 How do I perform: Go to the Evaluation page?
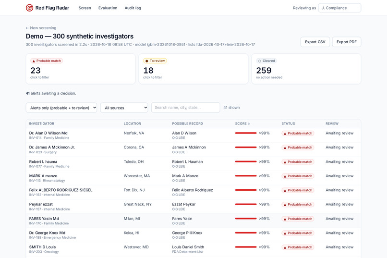pyautogui.click(x=108, y=8)
